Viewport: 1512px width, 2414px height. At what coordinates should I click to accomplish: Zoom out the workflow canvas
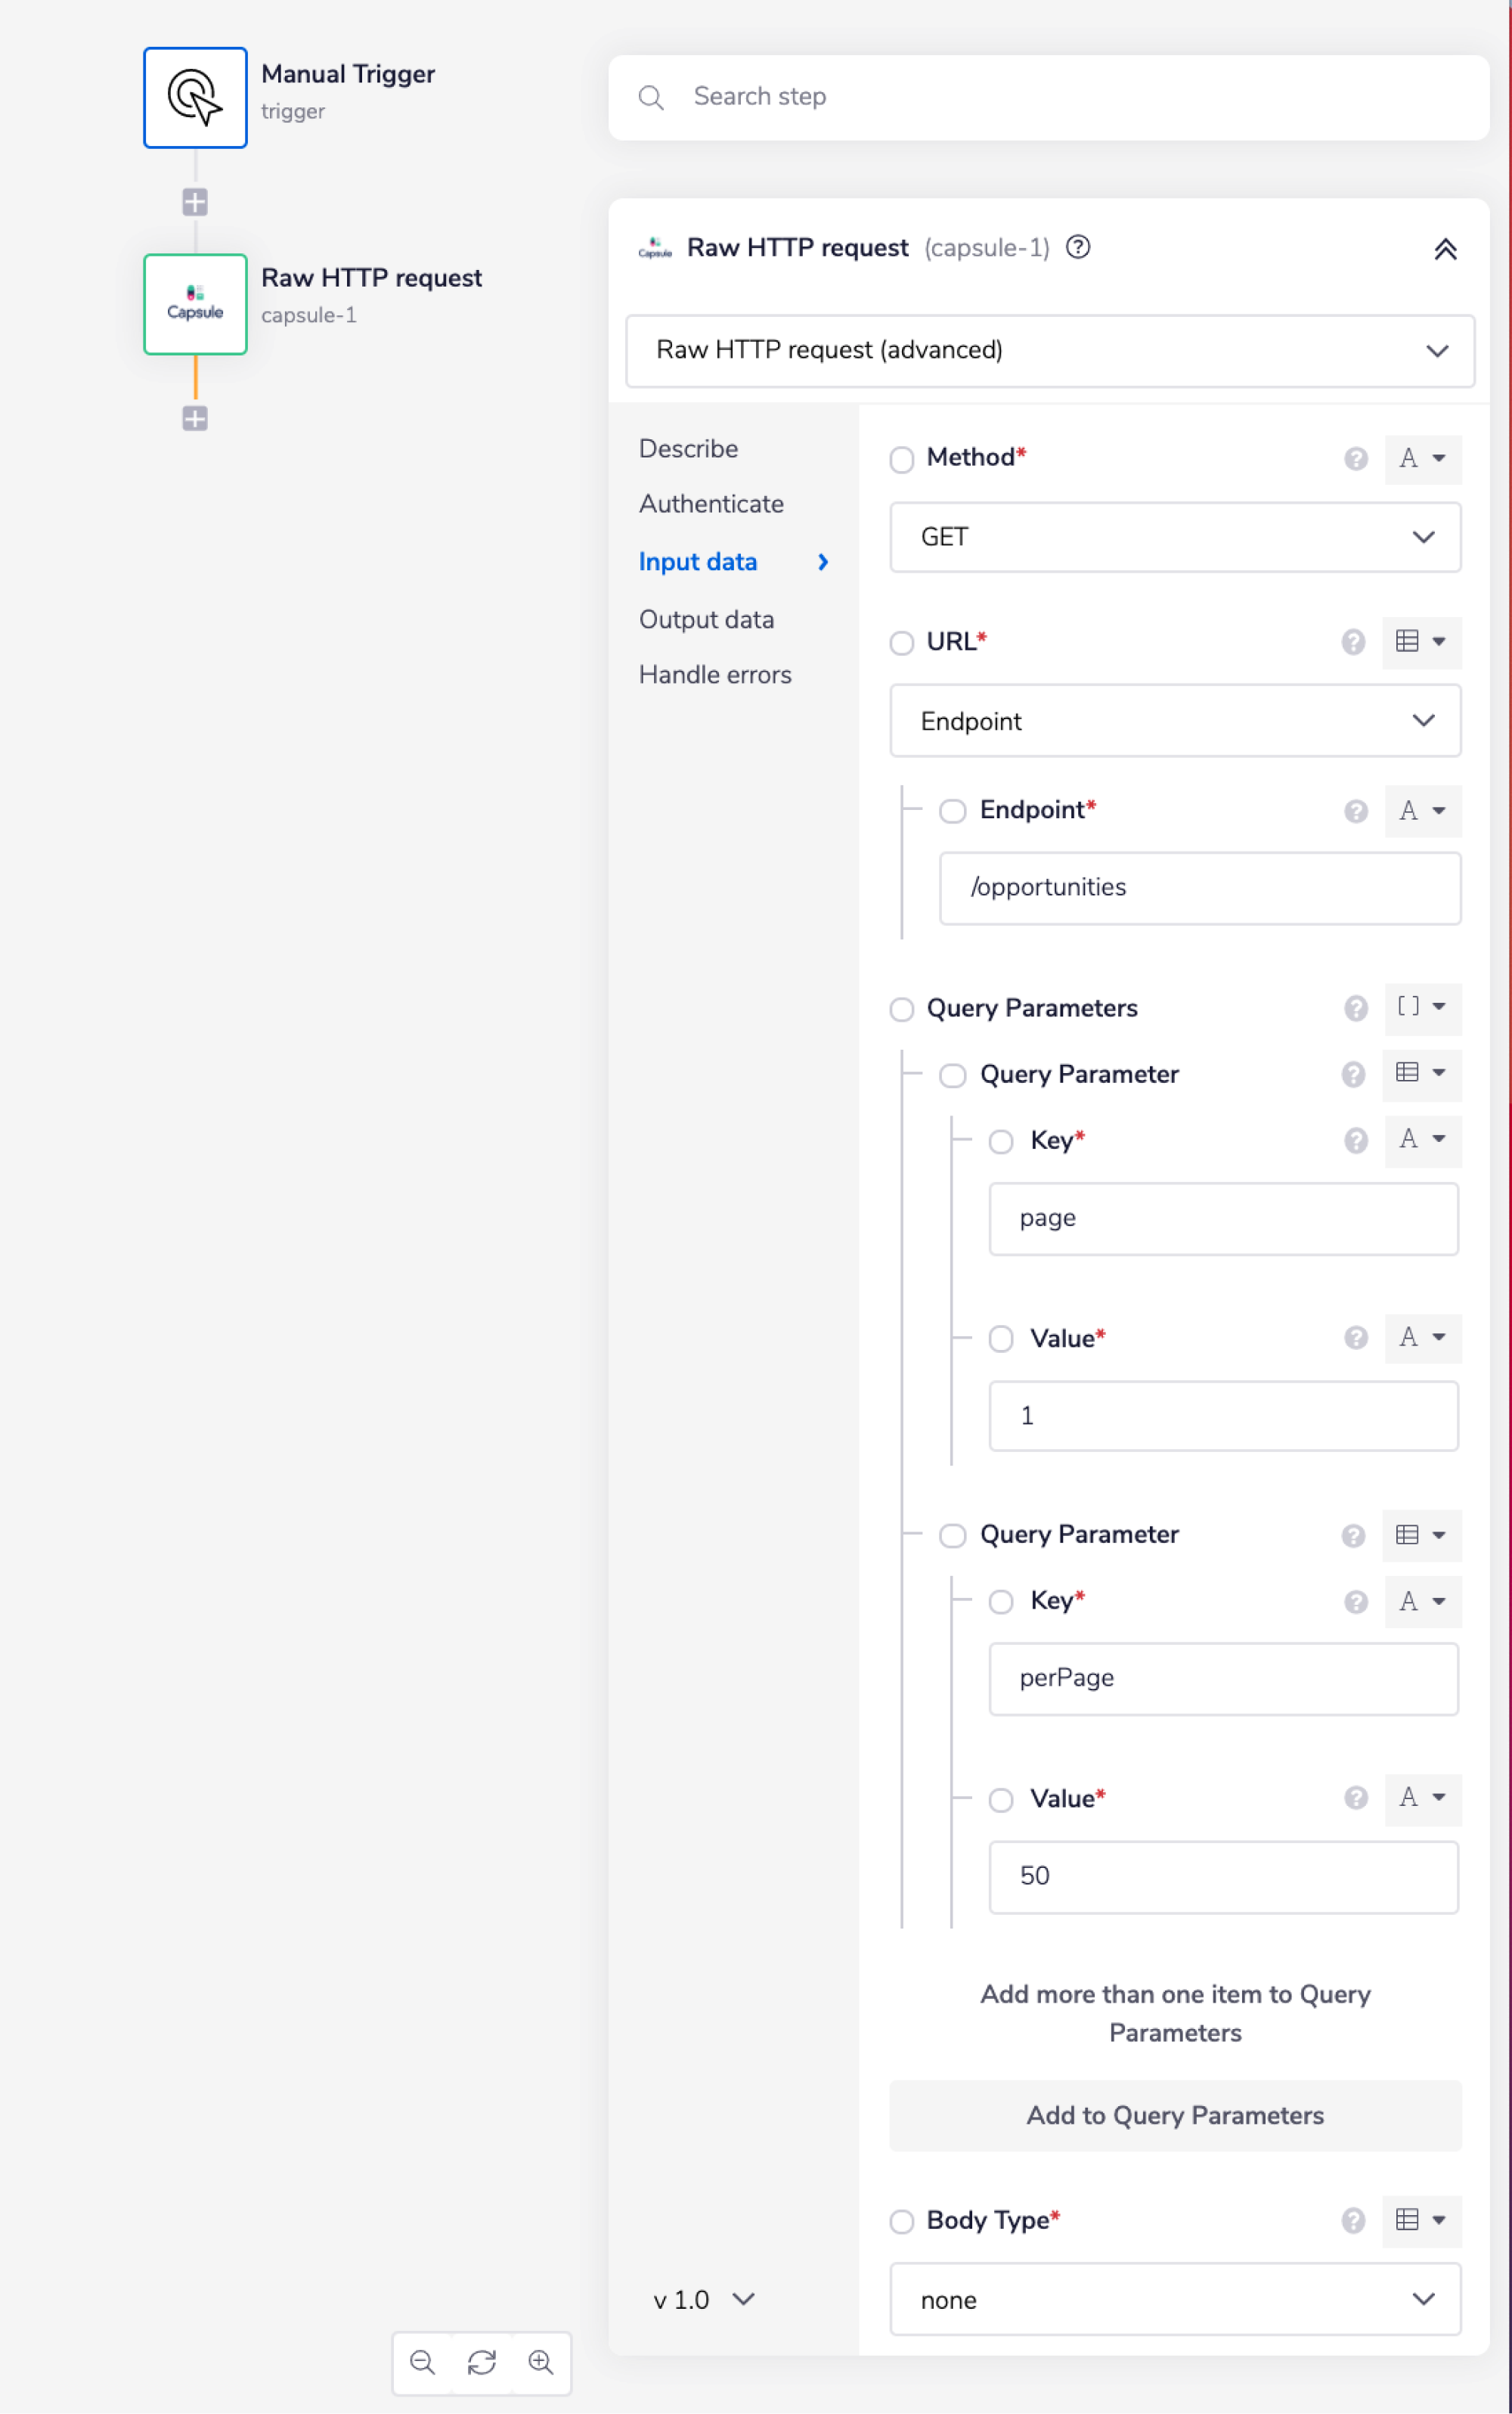pyautogui.click(x=422, y=2362)
